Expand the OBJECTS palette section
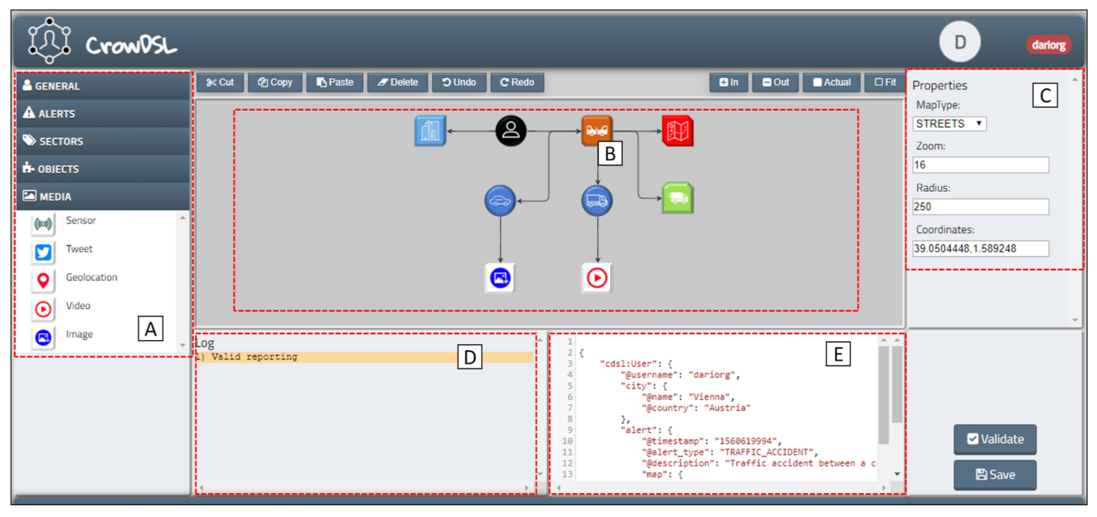The image size is (1097, 517). pos(103,169)
